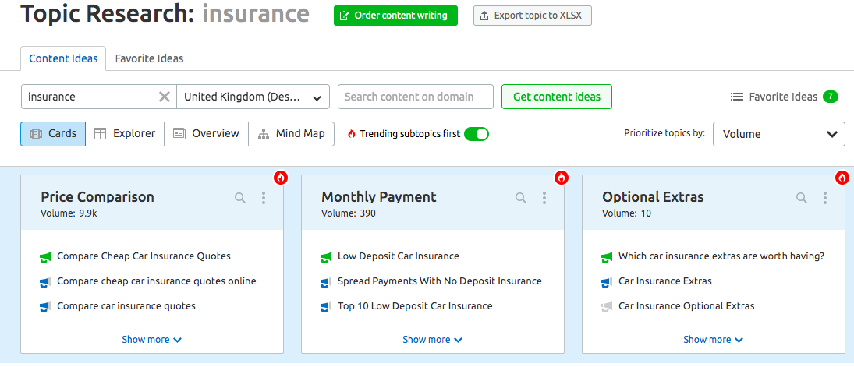This screenshot has width=854, height=367.
Task: Select the Mind Map view
Action: point(292,134)
